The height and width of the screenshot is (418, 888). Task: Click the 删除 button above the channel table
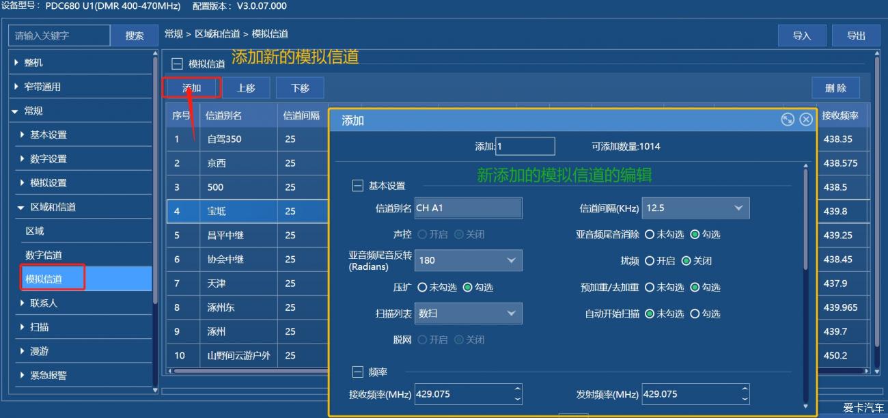[835, 87]
